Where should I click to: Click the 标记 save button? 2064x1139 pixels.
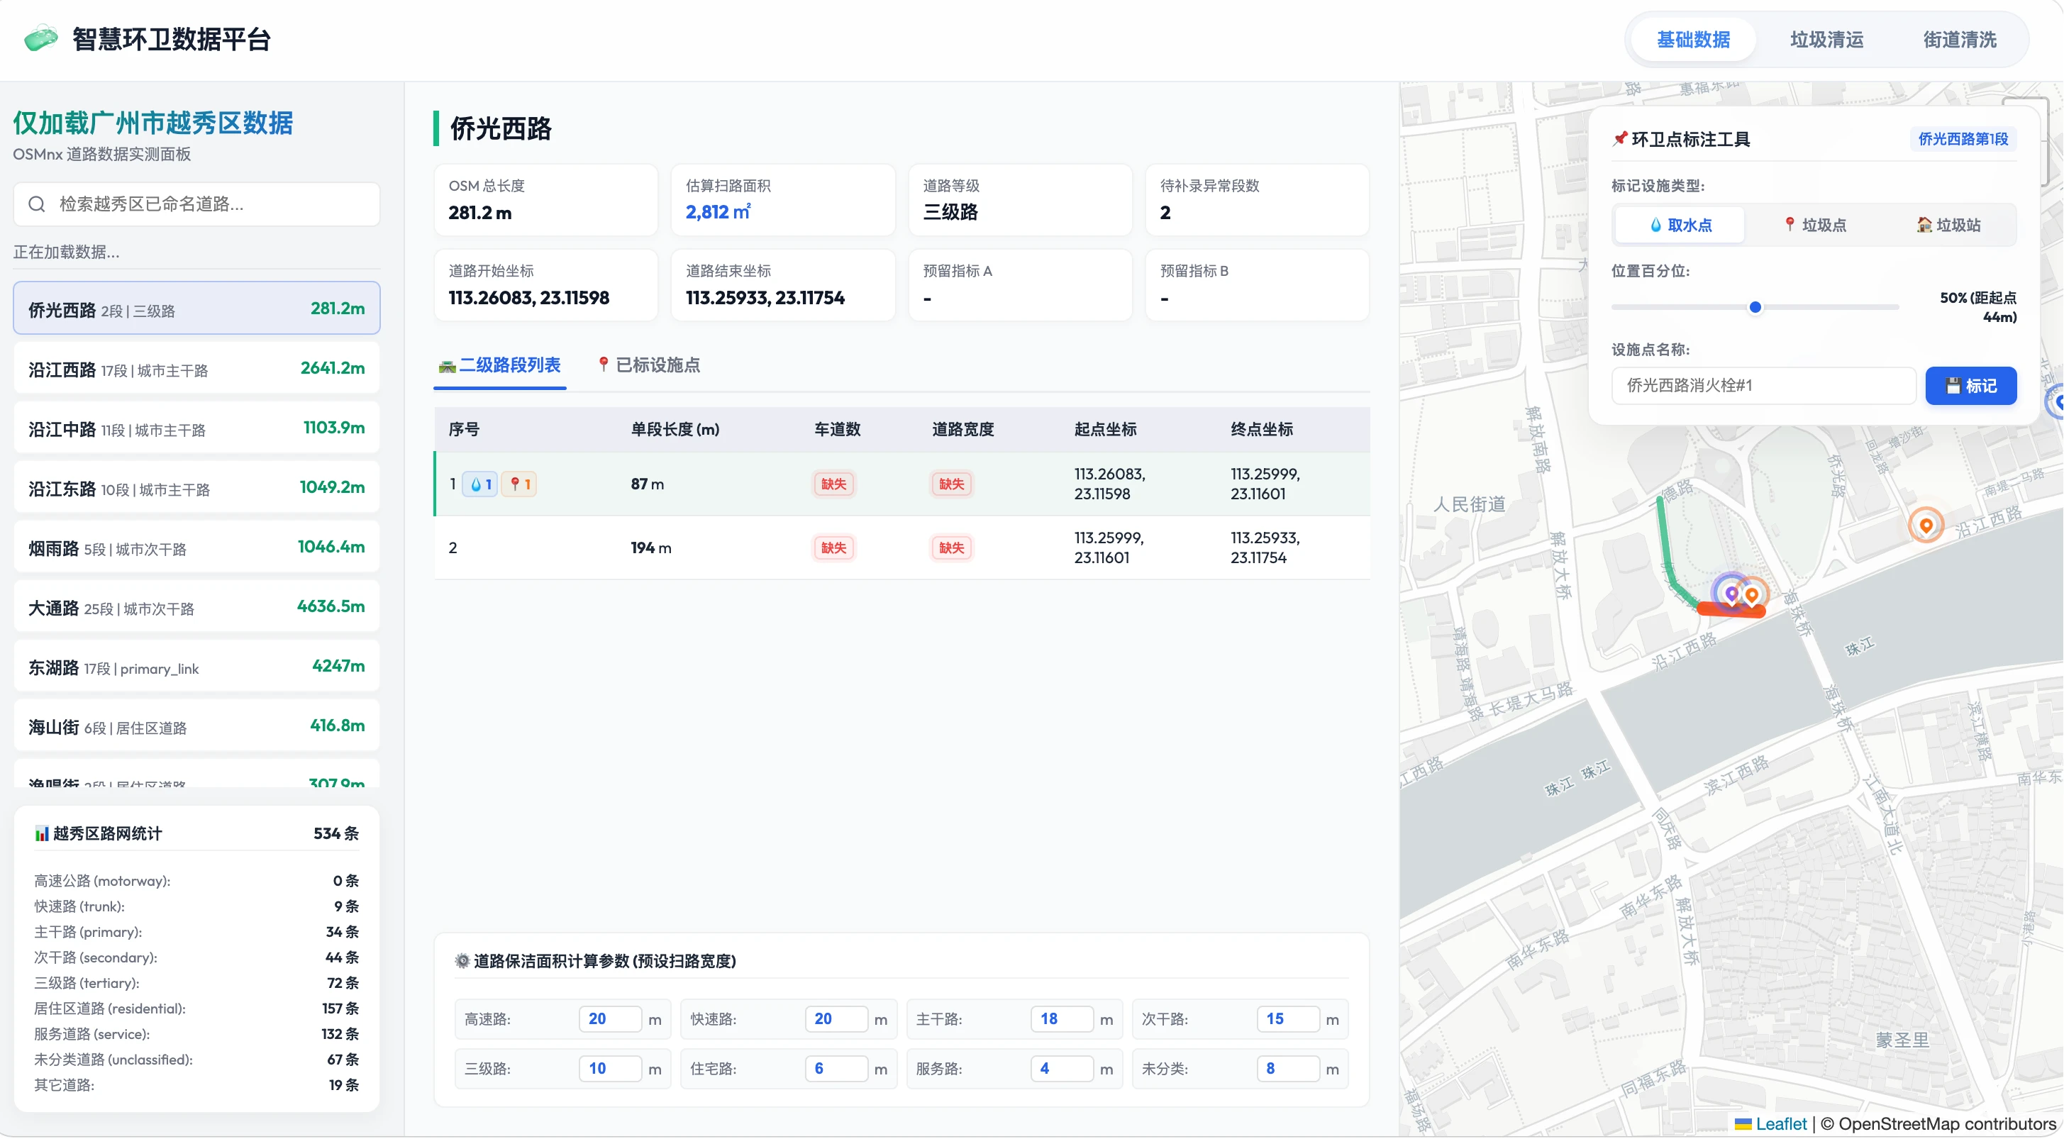(1971, 386)
